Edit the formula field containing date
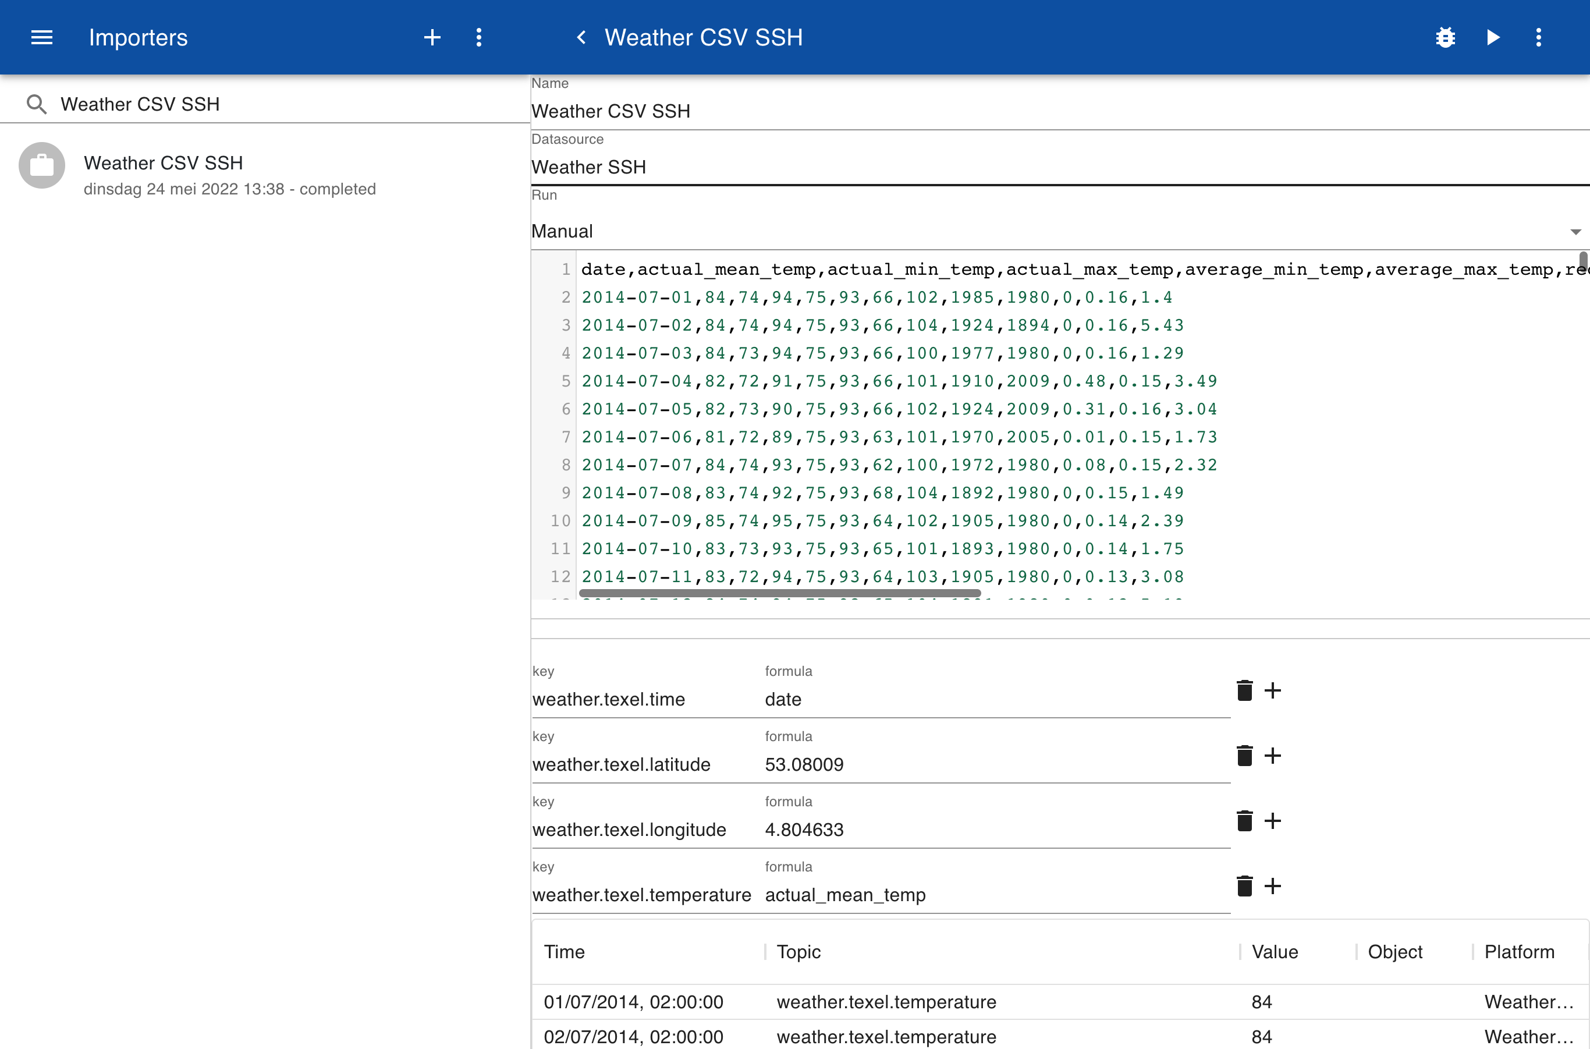This screenshot has height=1049, width=1590. tap(997, 700)
